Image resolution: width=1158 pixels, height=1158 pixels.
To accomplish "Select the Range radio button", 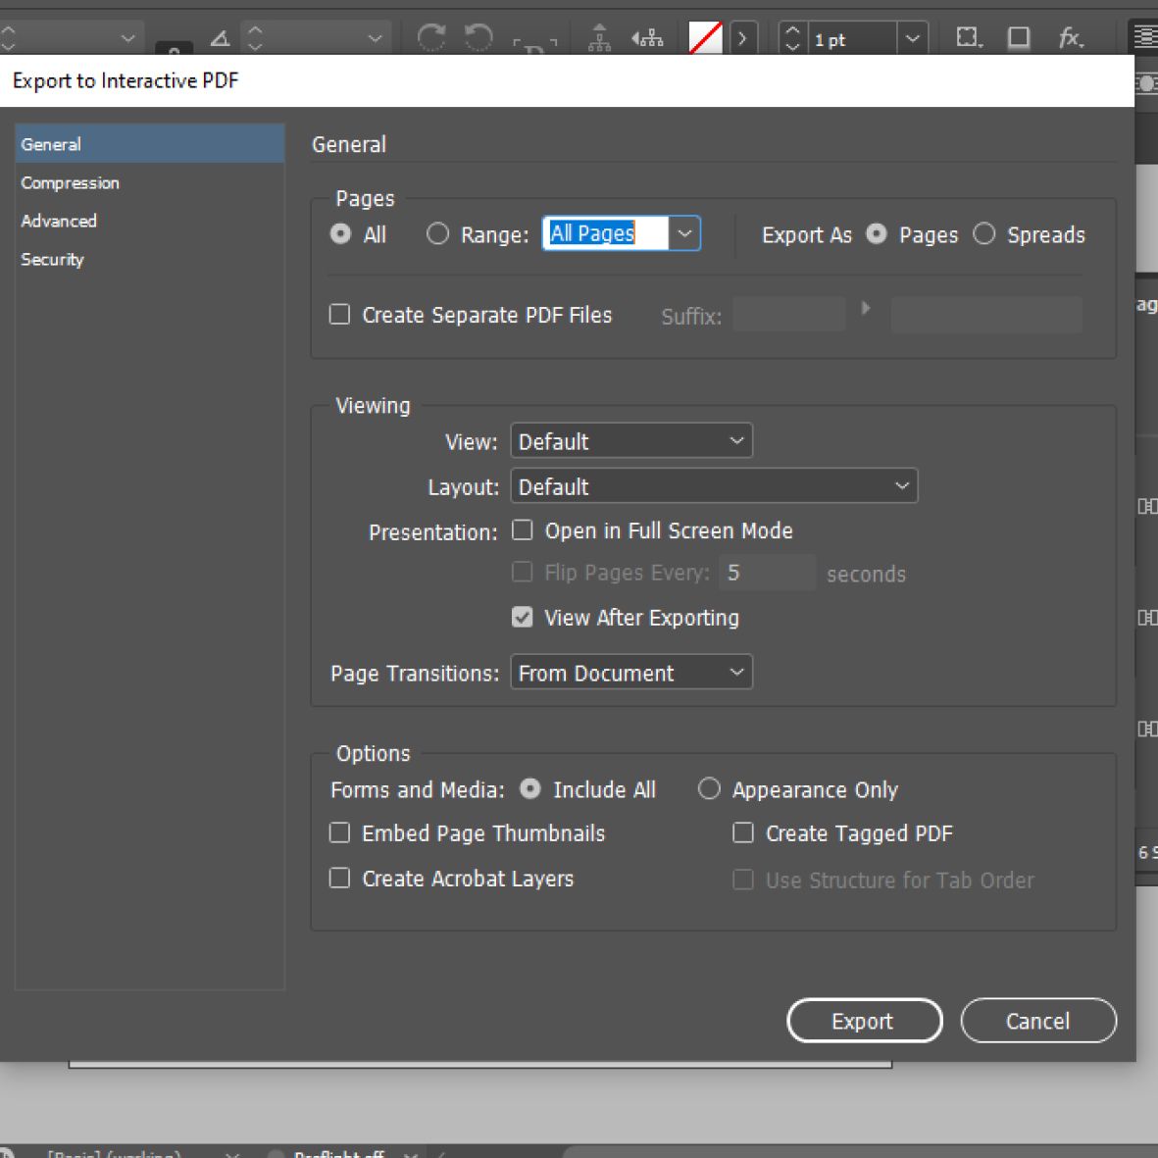I will coord(438,234).
